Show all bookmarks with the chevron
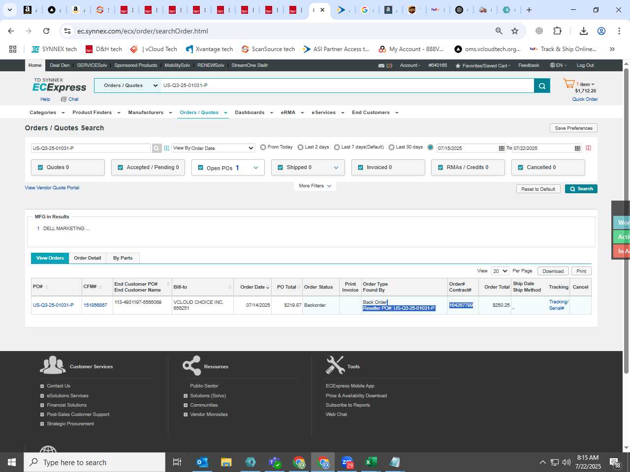Screen dimensions: 630x472 (x=612, y=49)
